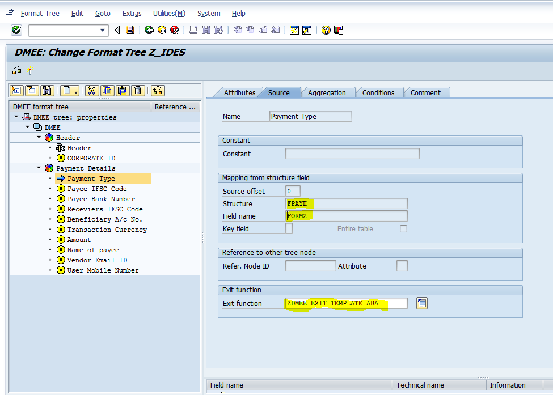
Task: Delete node with Trash can icon
Action: 138,91
